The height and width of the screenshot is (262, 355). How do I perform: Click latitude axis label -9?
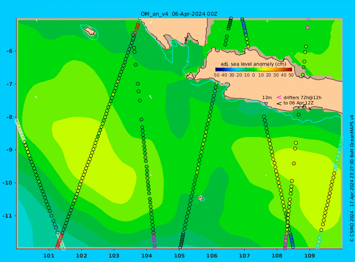[x=9, y=150]
